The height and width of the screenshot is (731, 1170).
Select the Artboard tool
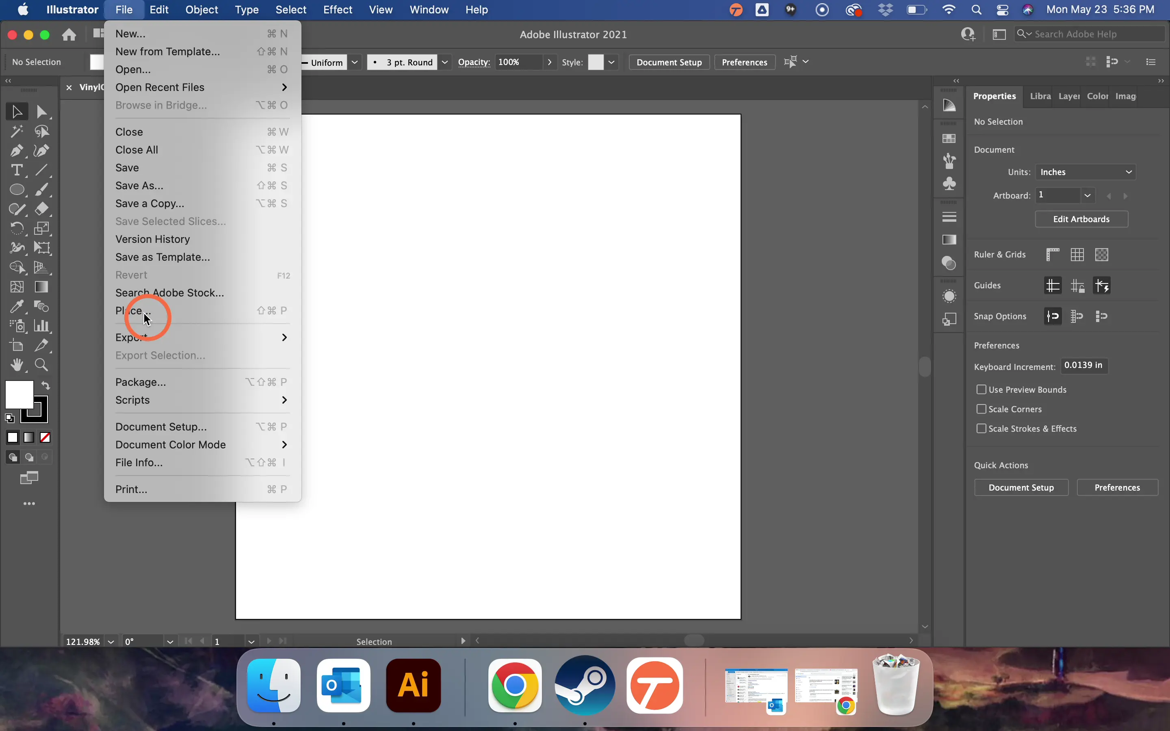(x=17, y=345)
